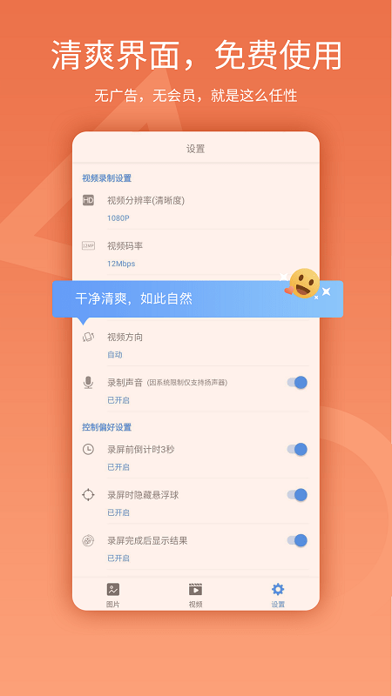Screen dimensions: 392x696
Task: Tap the HD video resolution icon
Action: pos(88,200)
